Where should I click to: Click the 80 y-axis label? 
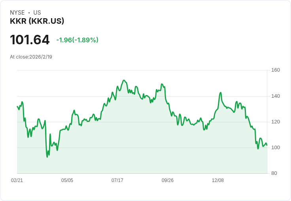tap(274, 173)
